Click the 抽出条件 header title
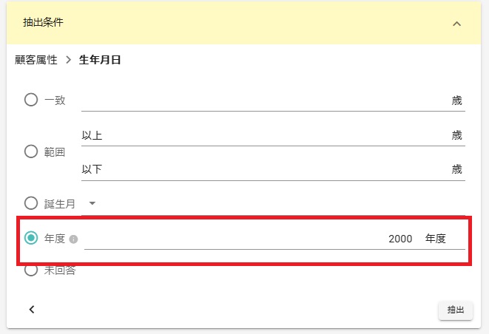 pos(43,22)
